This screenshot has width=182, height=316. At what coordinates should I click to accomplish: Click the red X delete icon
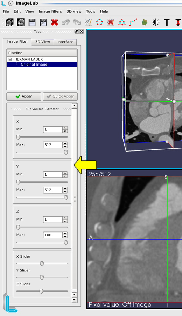pyautogui.click(x=54, y=22)
